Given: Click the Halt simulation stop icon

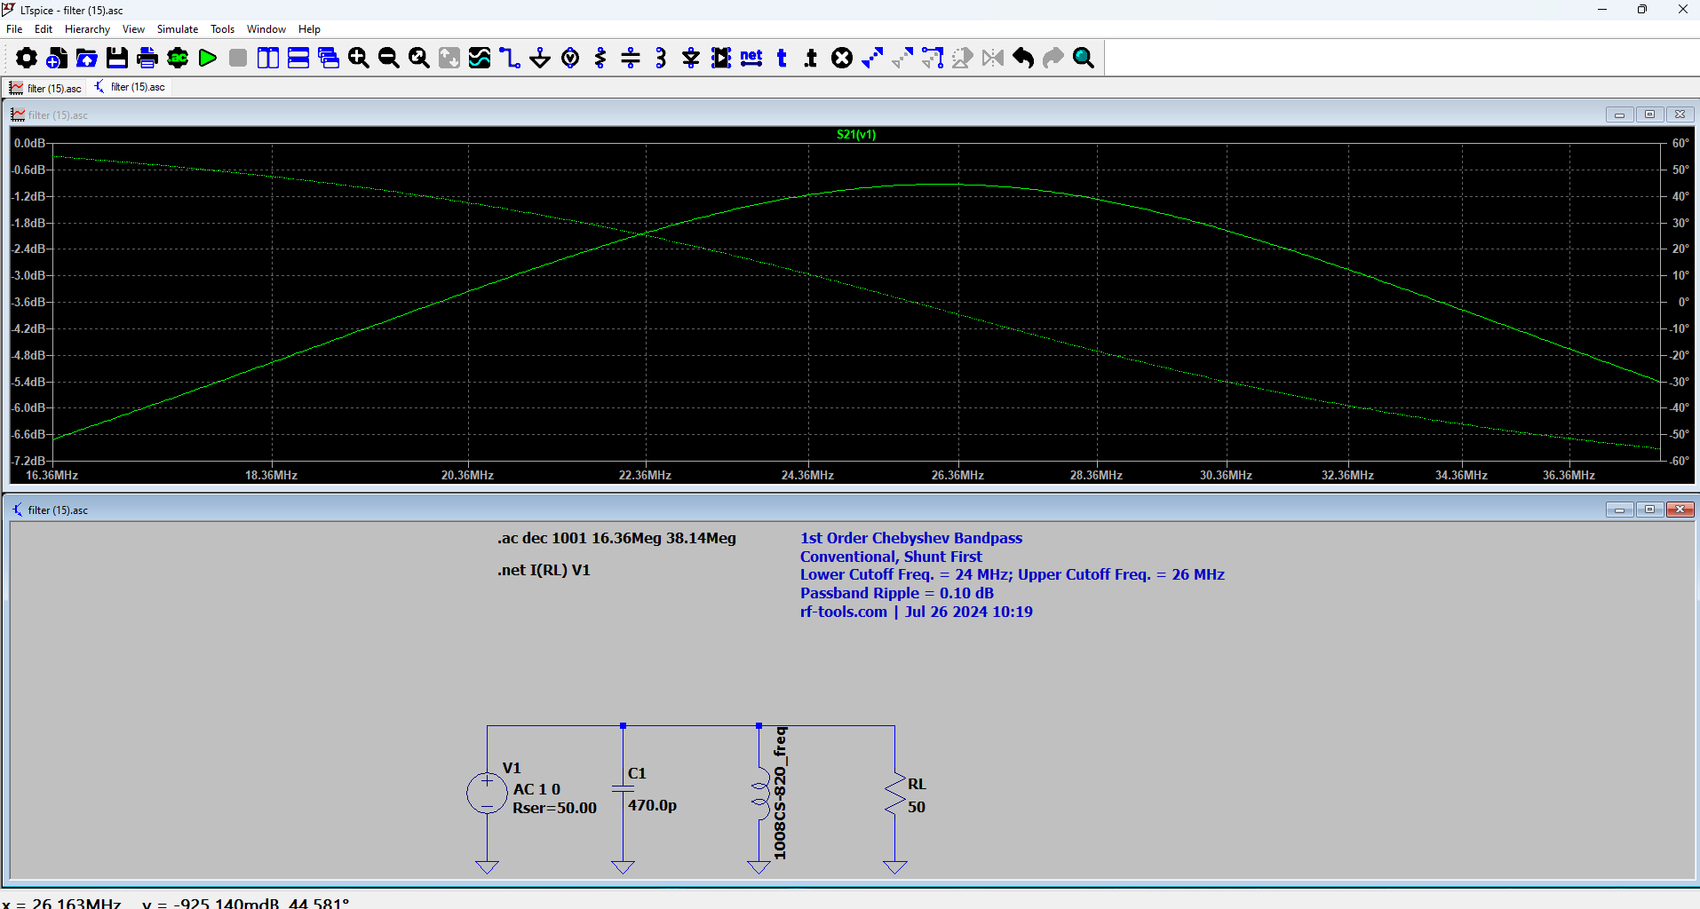Looking at the screenshot, I should click(238, 58).
